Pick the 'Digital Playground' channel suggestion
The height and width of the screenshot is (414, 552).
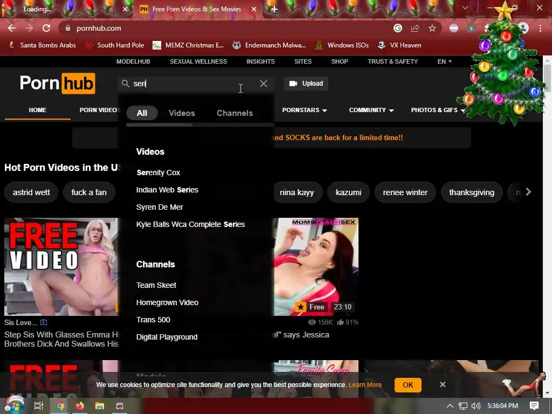click(x=167, y=337)
